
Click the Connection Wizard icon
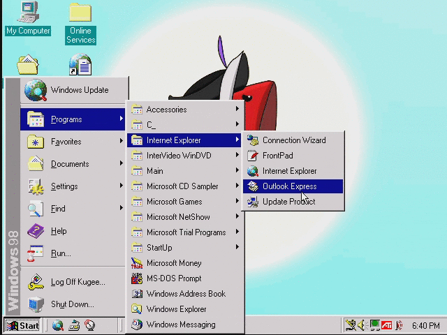click(x=253, y=140)
